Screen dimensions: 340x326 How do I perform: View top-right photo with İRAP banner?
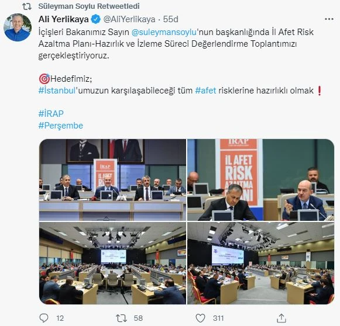click(x=260, y=180)
